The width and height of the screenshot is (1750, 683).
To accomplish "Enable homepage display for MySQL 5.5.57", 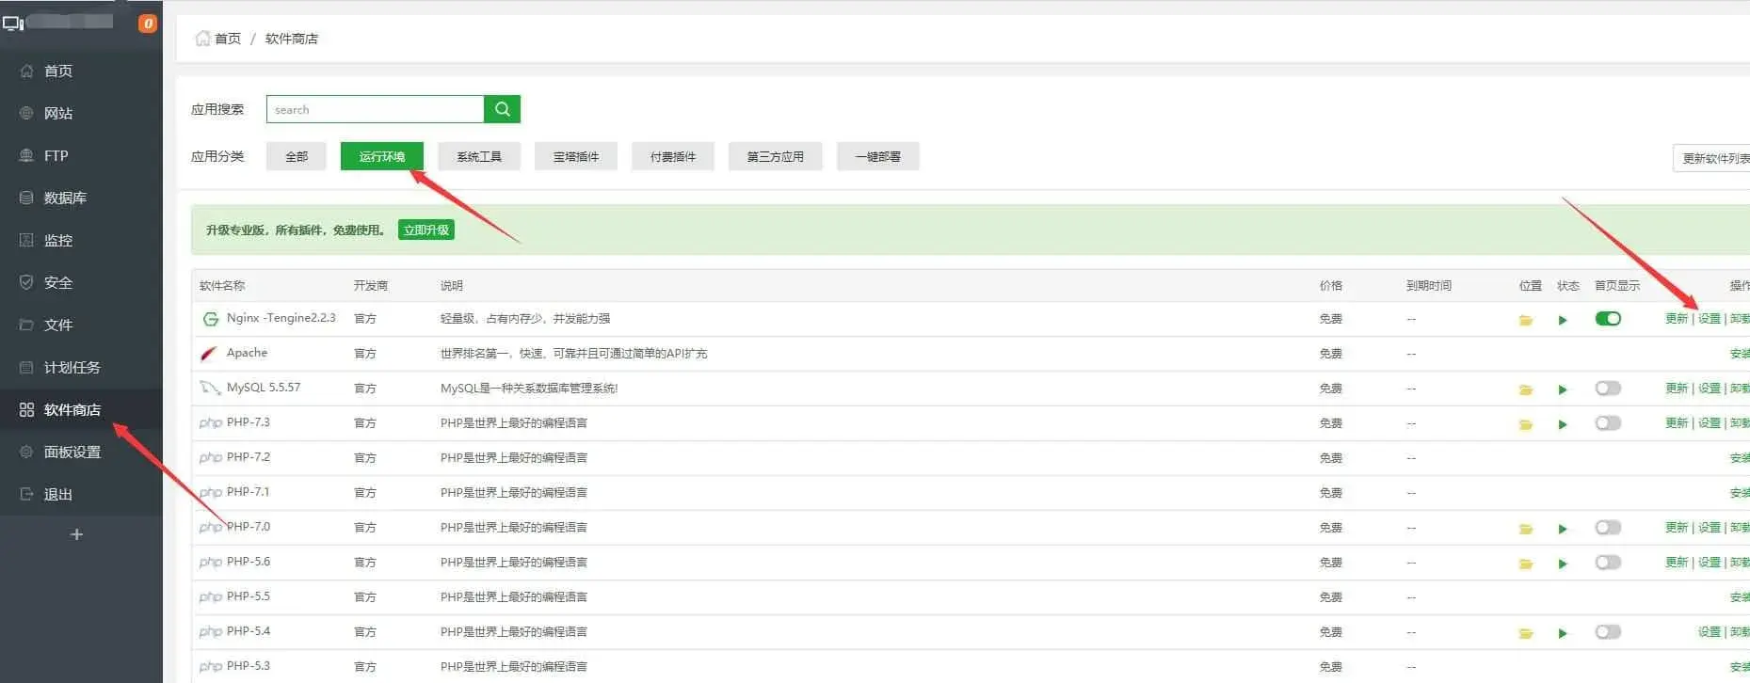I will pos(1608,389).
